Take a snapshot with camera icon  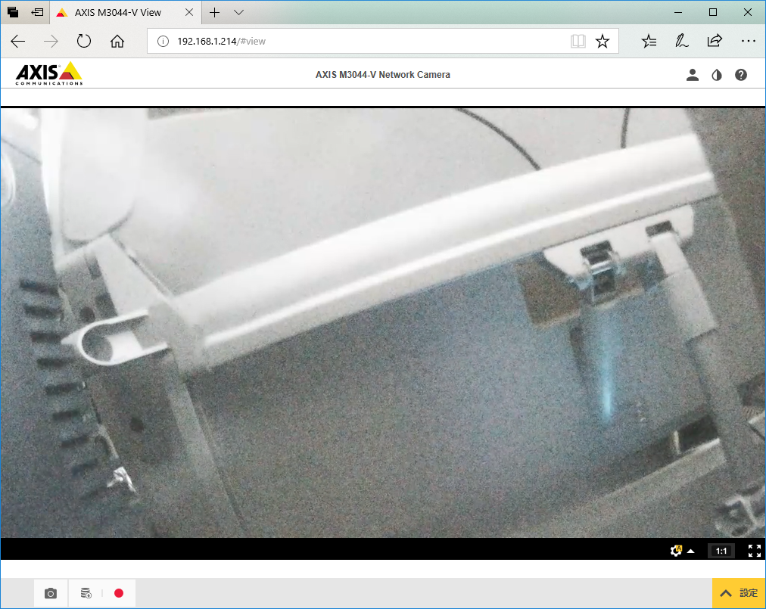pyautogui.click(x=50, y=593)
